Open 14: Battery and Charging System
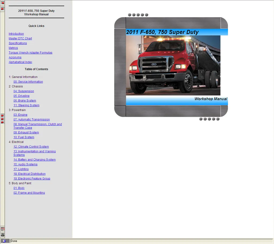This screenshot has height=244, width=274. pos(35,160)
